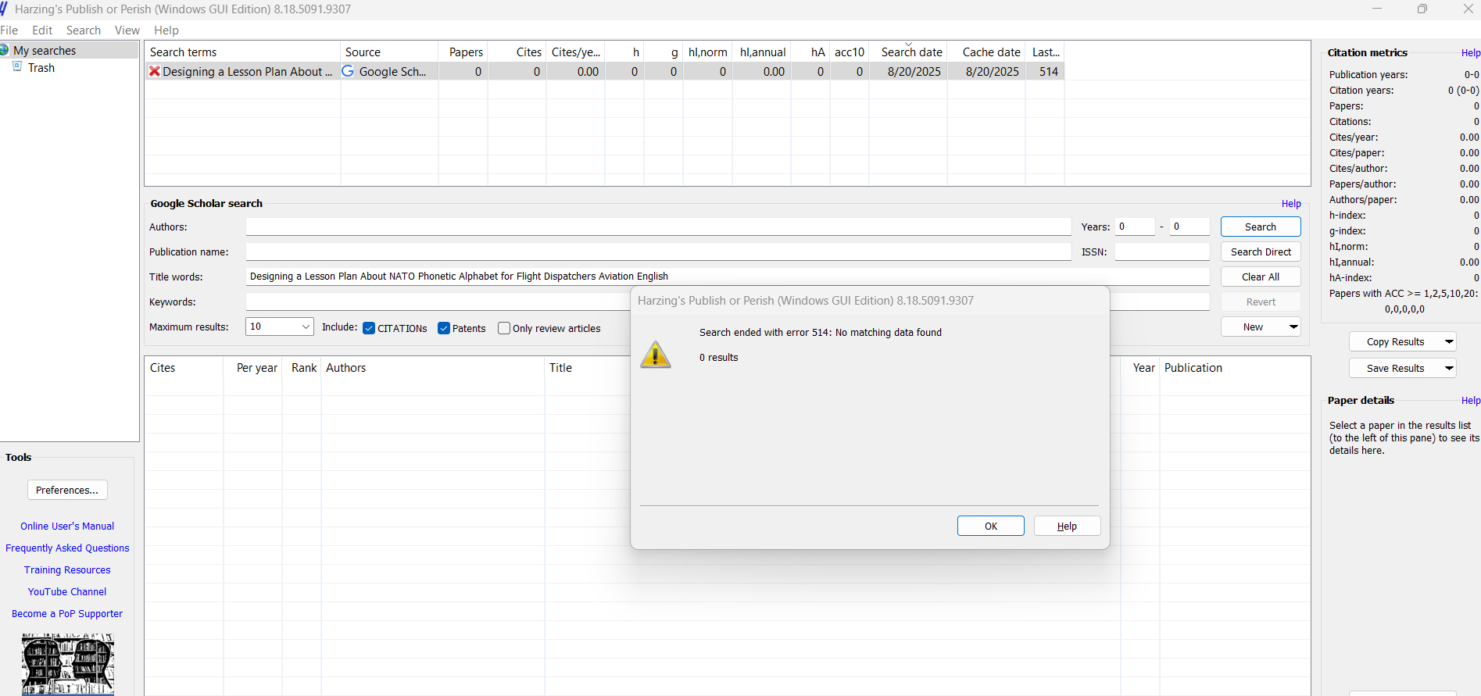Click the Clear All button
The image size is (1481, 696).
(x=1261, y=277)
